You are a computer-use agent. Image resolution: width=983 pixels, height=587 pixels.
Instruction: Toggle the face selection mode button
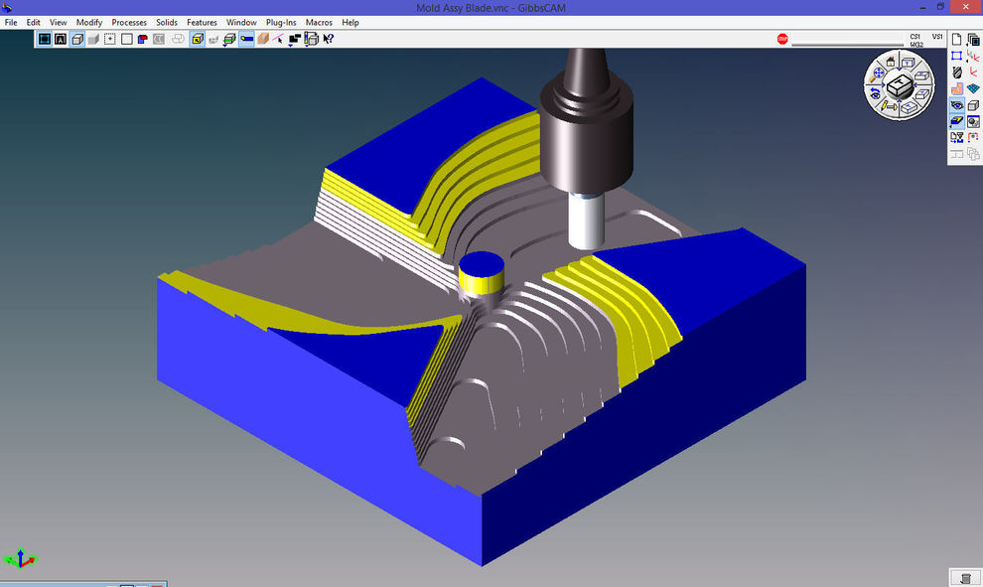[197, 40]
